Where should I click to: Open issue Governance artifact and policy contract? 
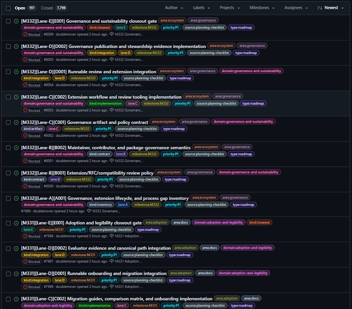tap(85, 122)
